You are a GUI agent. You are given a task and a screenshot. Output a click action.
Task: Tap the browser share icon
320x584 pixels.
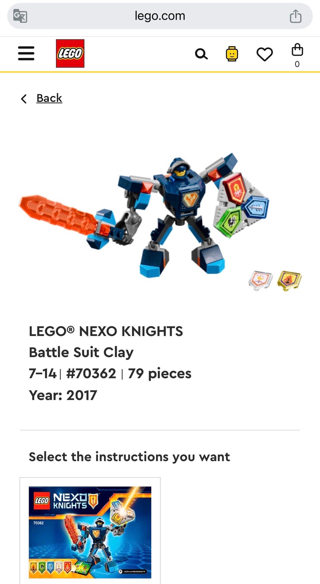click(x=296, y=16)
